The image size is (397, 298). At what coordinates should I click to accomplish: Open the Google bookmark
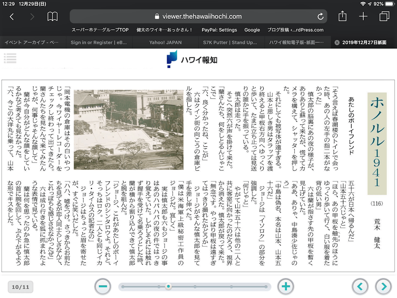[x=252, y=30]
